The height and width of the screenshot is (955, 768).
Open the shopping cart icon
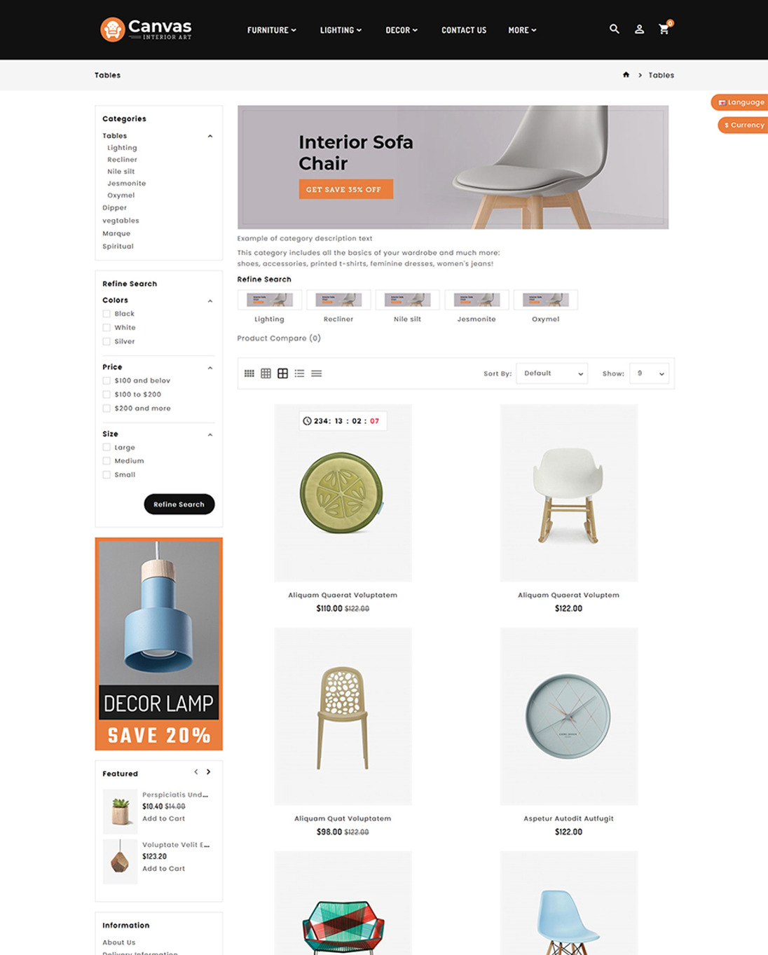(664, 29)
